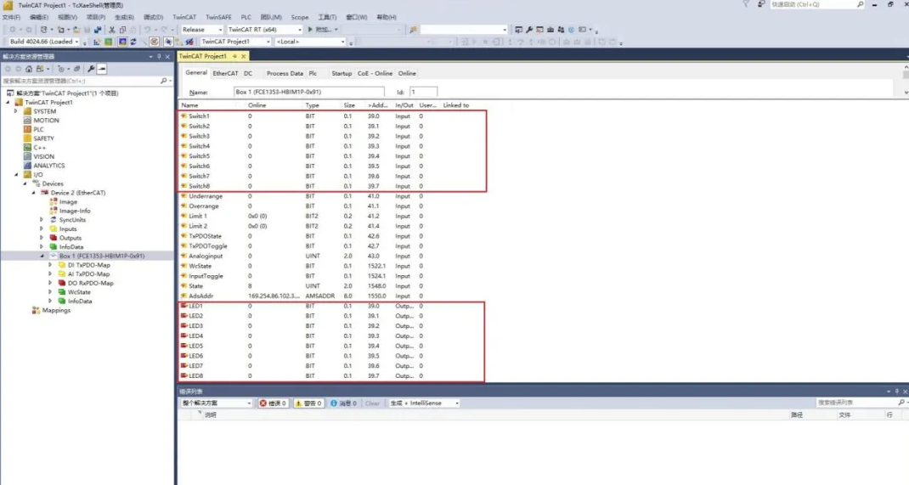Switch to the EtherCAT tab
Viewport: 909px width, 485px height.
click(x=225, y=74)
